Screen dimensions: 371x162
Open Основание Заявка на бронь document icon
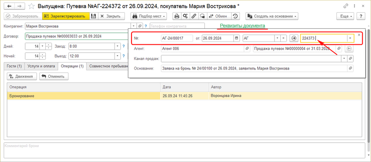pos(350,69)
